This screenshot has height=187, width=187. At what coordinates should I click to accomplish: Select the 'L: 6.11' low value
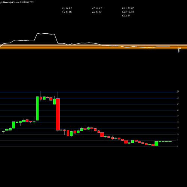point(97,12)
